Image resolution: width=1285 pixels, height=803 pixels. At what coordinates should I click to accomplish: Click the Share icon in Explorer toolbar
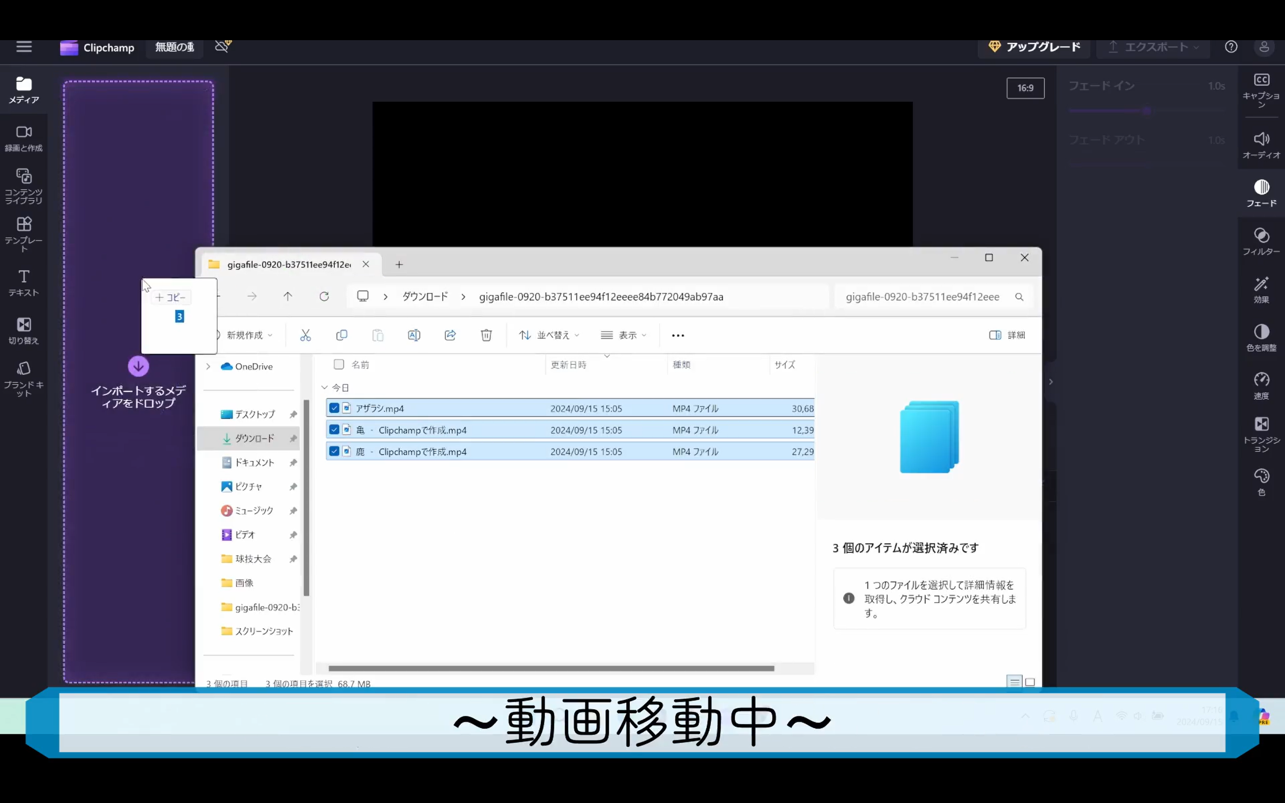450,335
